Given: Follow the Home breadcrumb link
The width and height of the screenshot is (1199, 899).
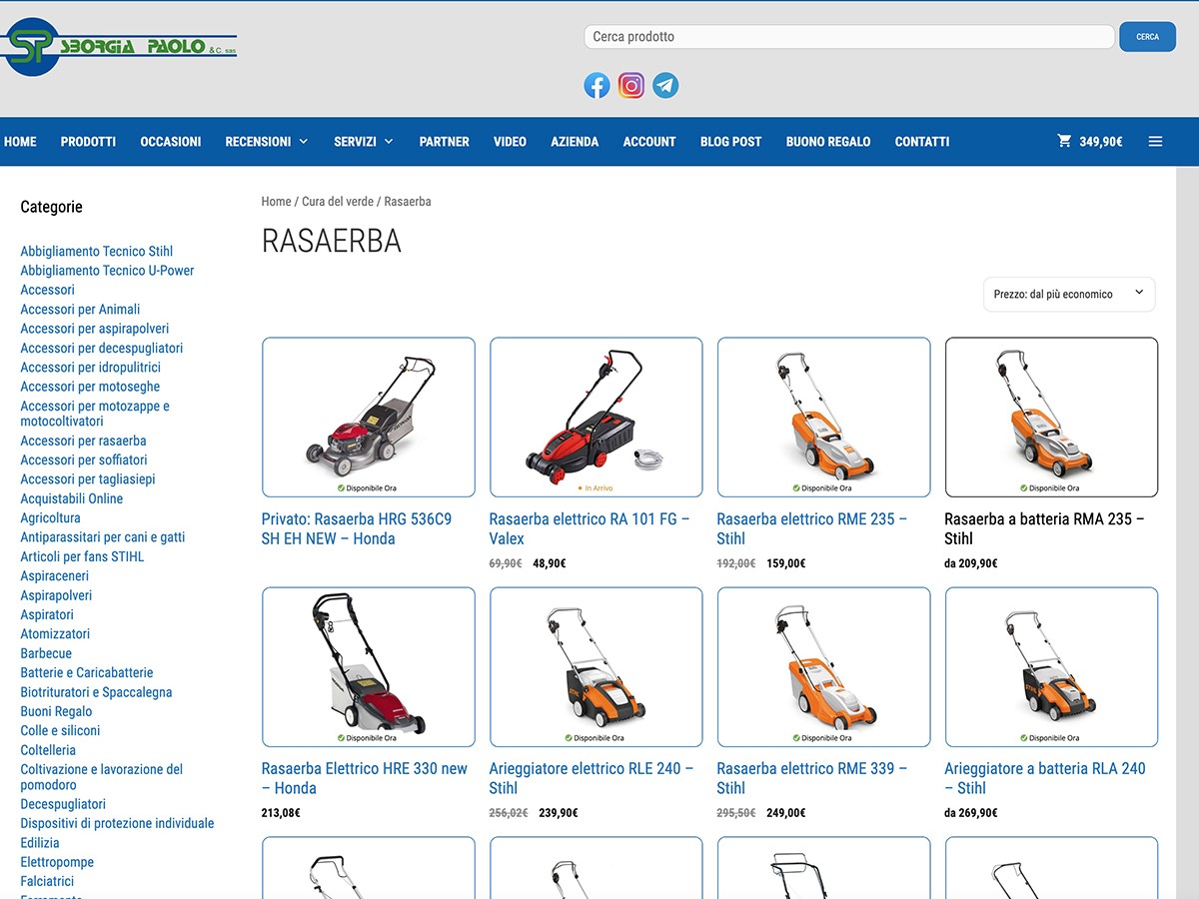Looking at the screenshot, I should (277, 201).
